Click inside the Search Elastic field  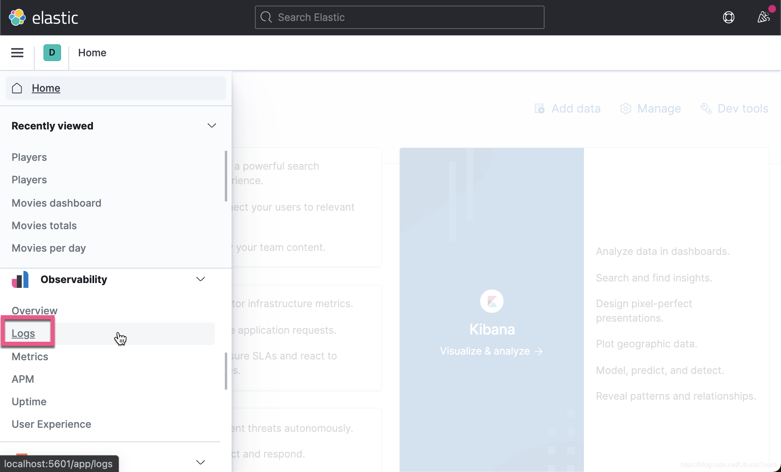tap(399, 17)
